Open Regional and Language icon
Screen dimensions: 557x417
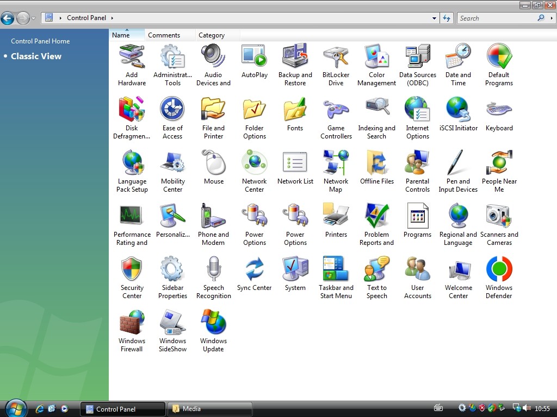458,216
